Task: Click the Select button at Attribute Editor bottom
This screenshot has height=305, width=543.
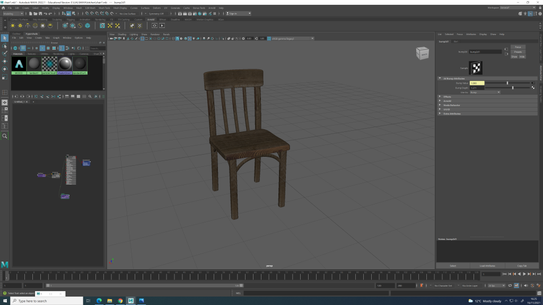Action: click(x=453, y=266)
